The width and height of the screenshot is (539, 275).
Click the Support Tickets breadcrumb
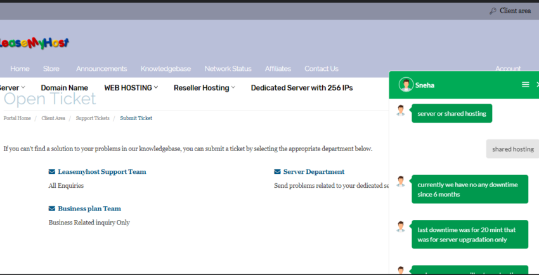tap(93, 118)
